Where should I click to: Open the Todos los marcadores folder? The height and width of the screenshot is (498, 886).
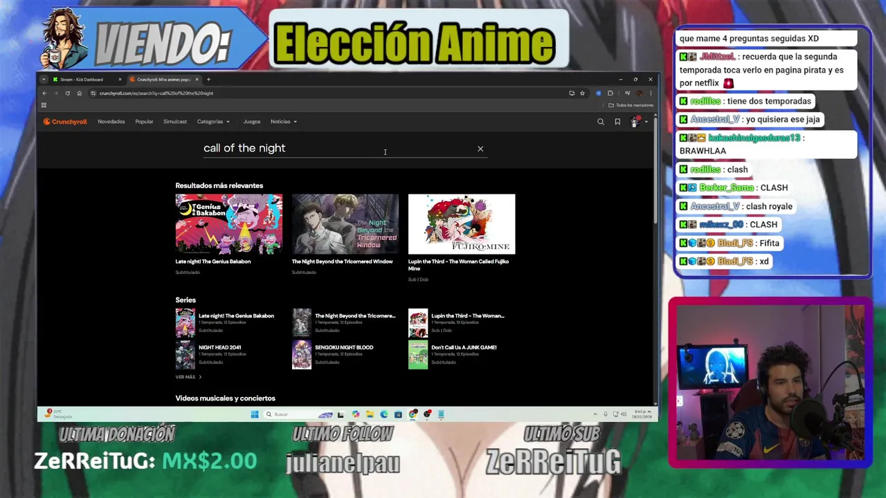[x=631, y=105]
